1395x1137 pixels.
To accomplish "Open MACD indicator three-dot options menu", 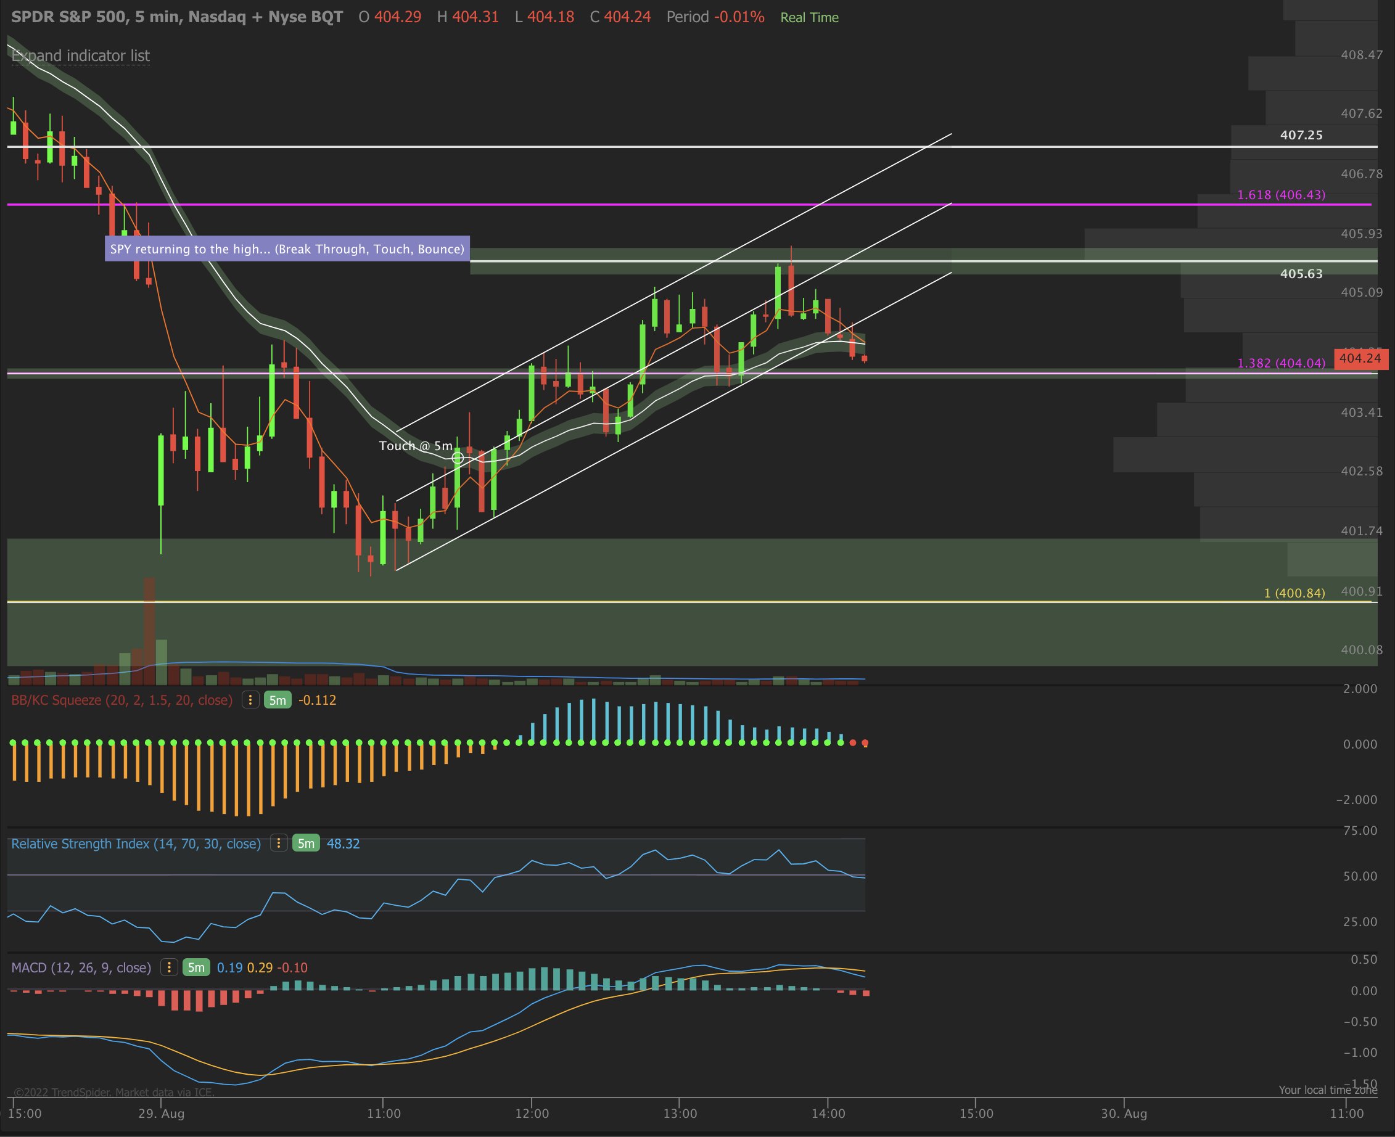I will coord(169,967).
